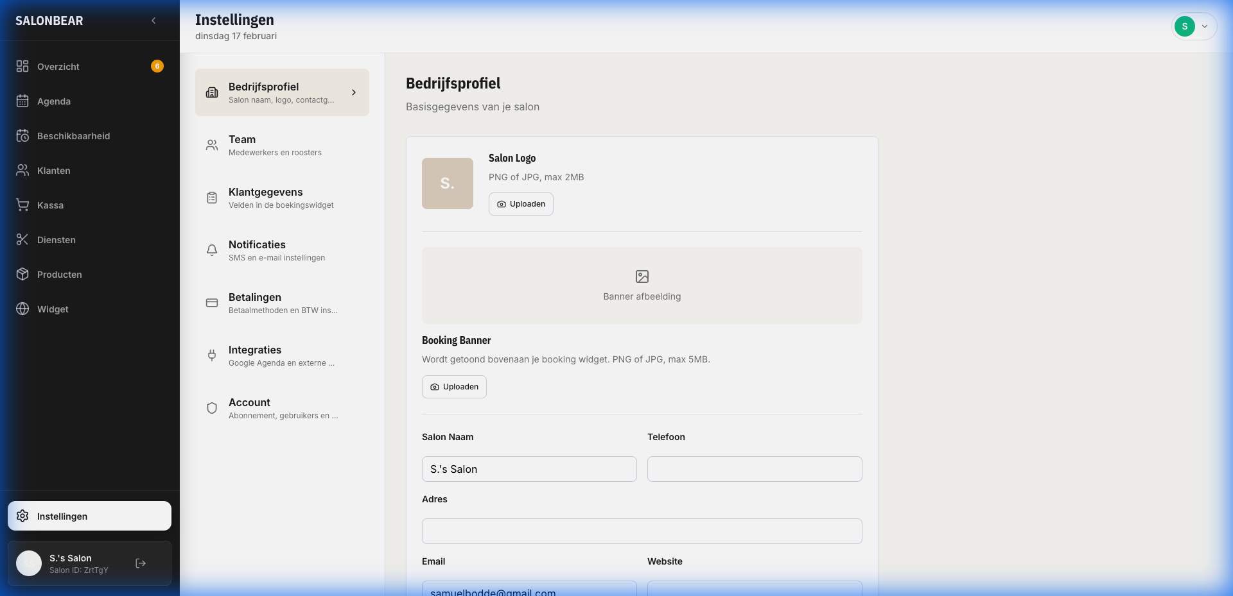Viewport: 1233px width, 596px height.
Task: Click the logout icon beside S.'s Salon
Action: (141, 563)
